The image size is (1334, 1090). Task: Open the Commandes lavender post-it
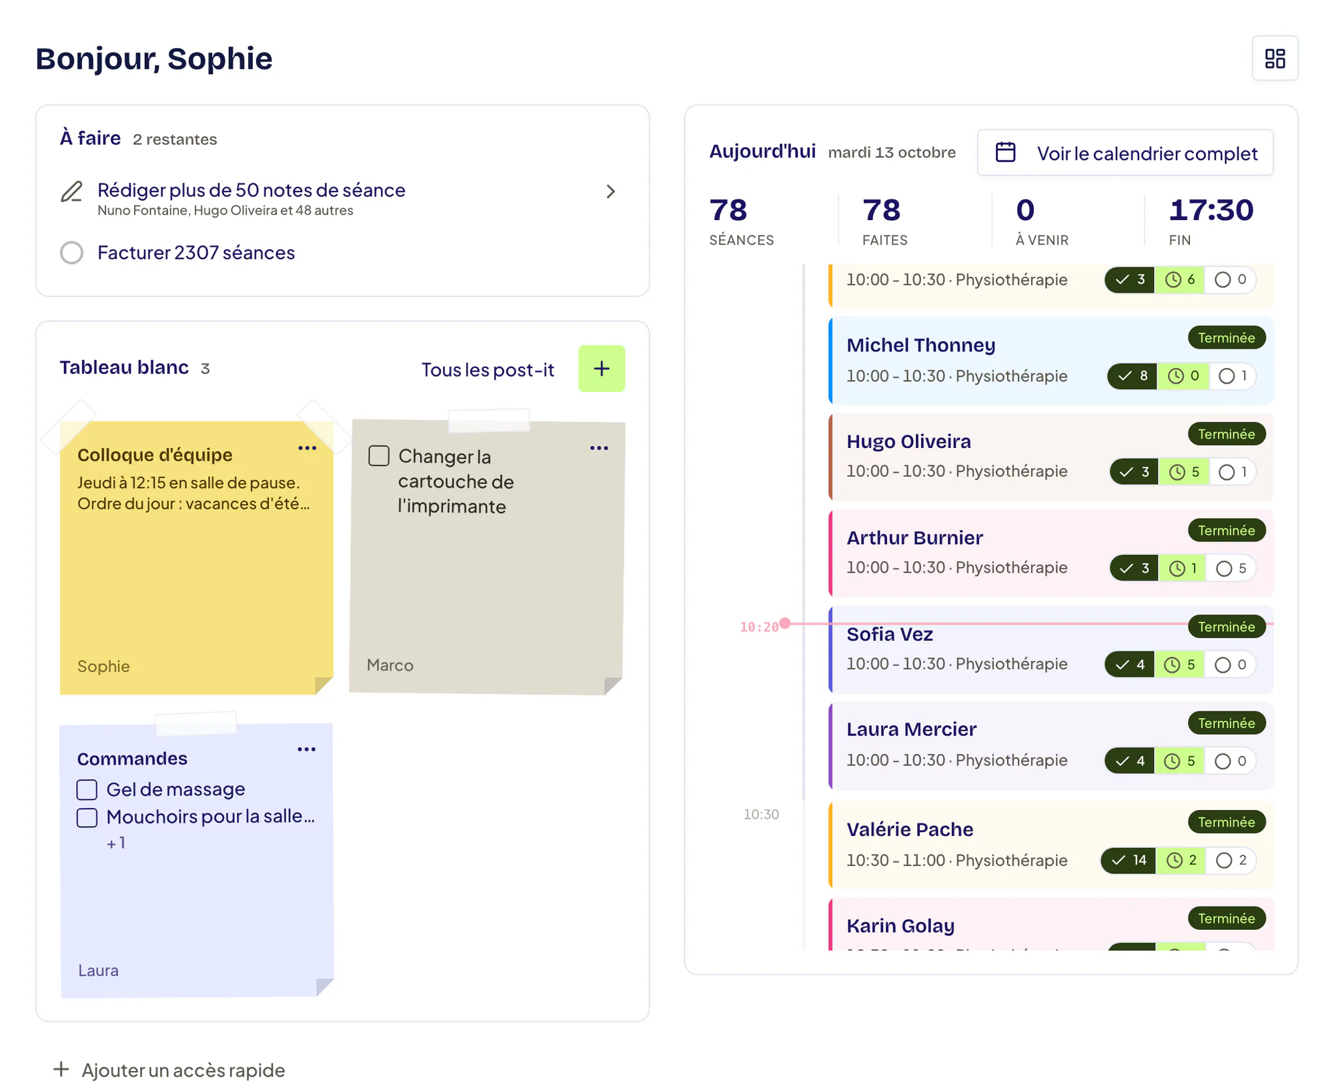pos(197,860)
